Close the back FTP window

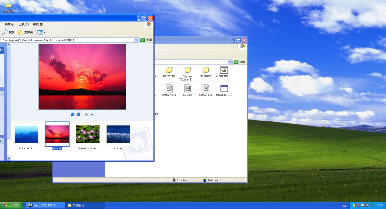pyautogui.click(x=244, y=40)
